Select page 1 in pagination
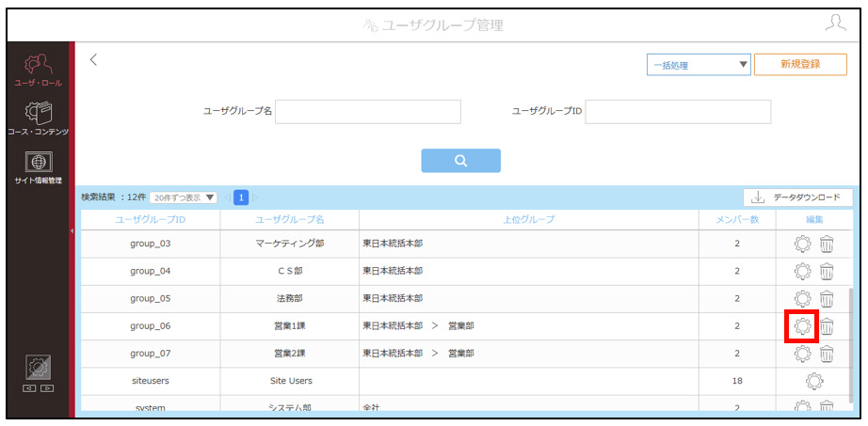The height and width of the screenshot is (426, 868). click(241, 197)
